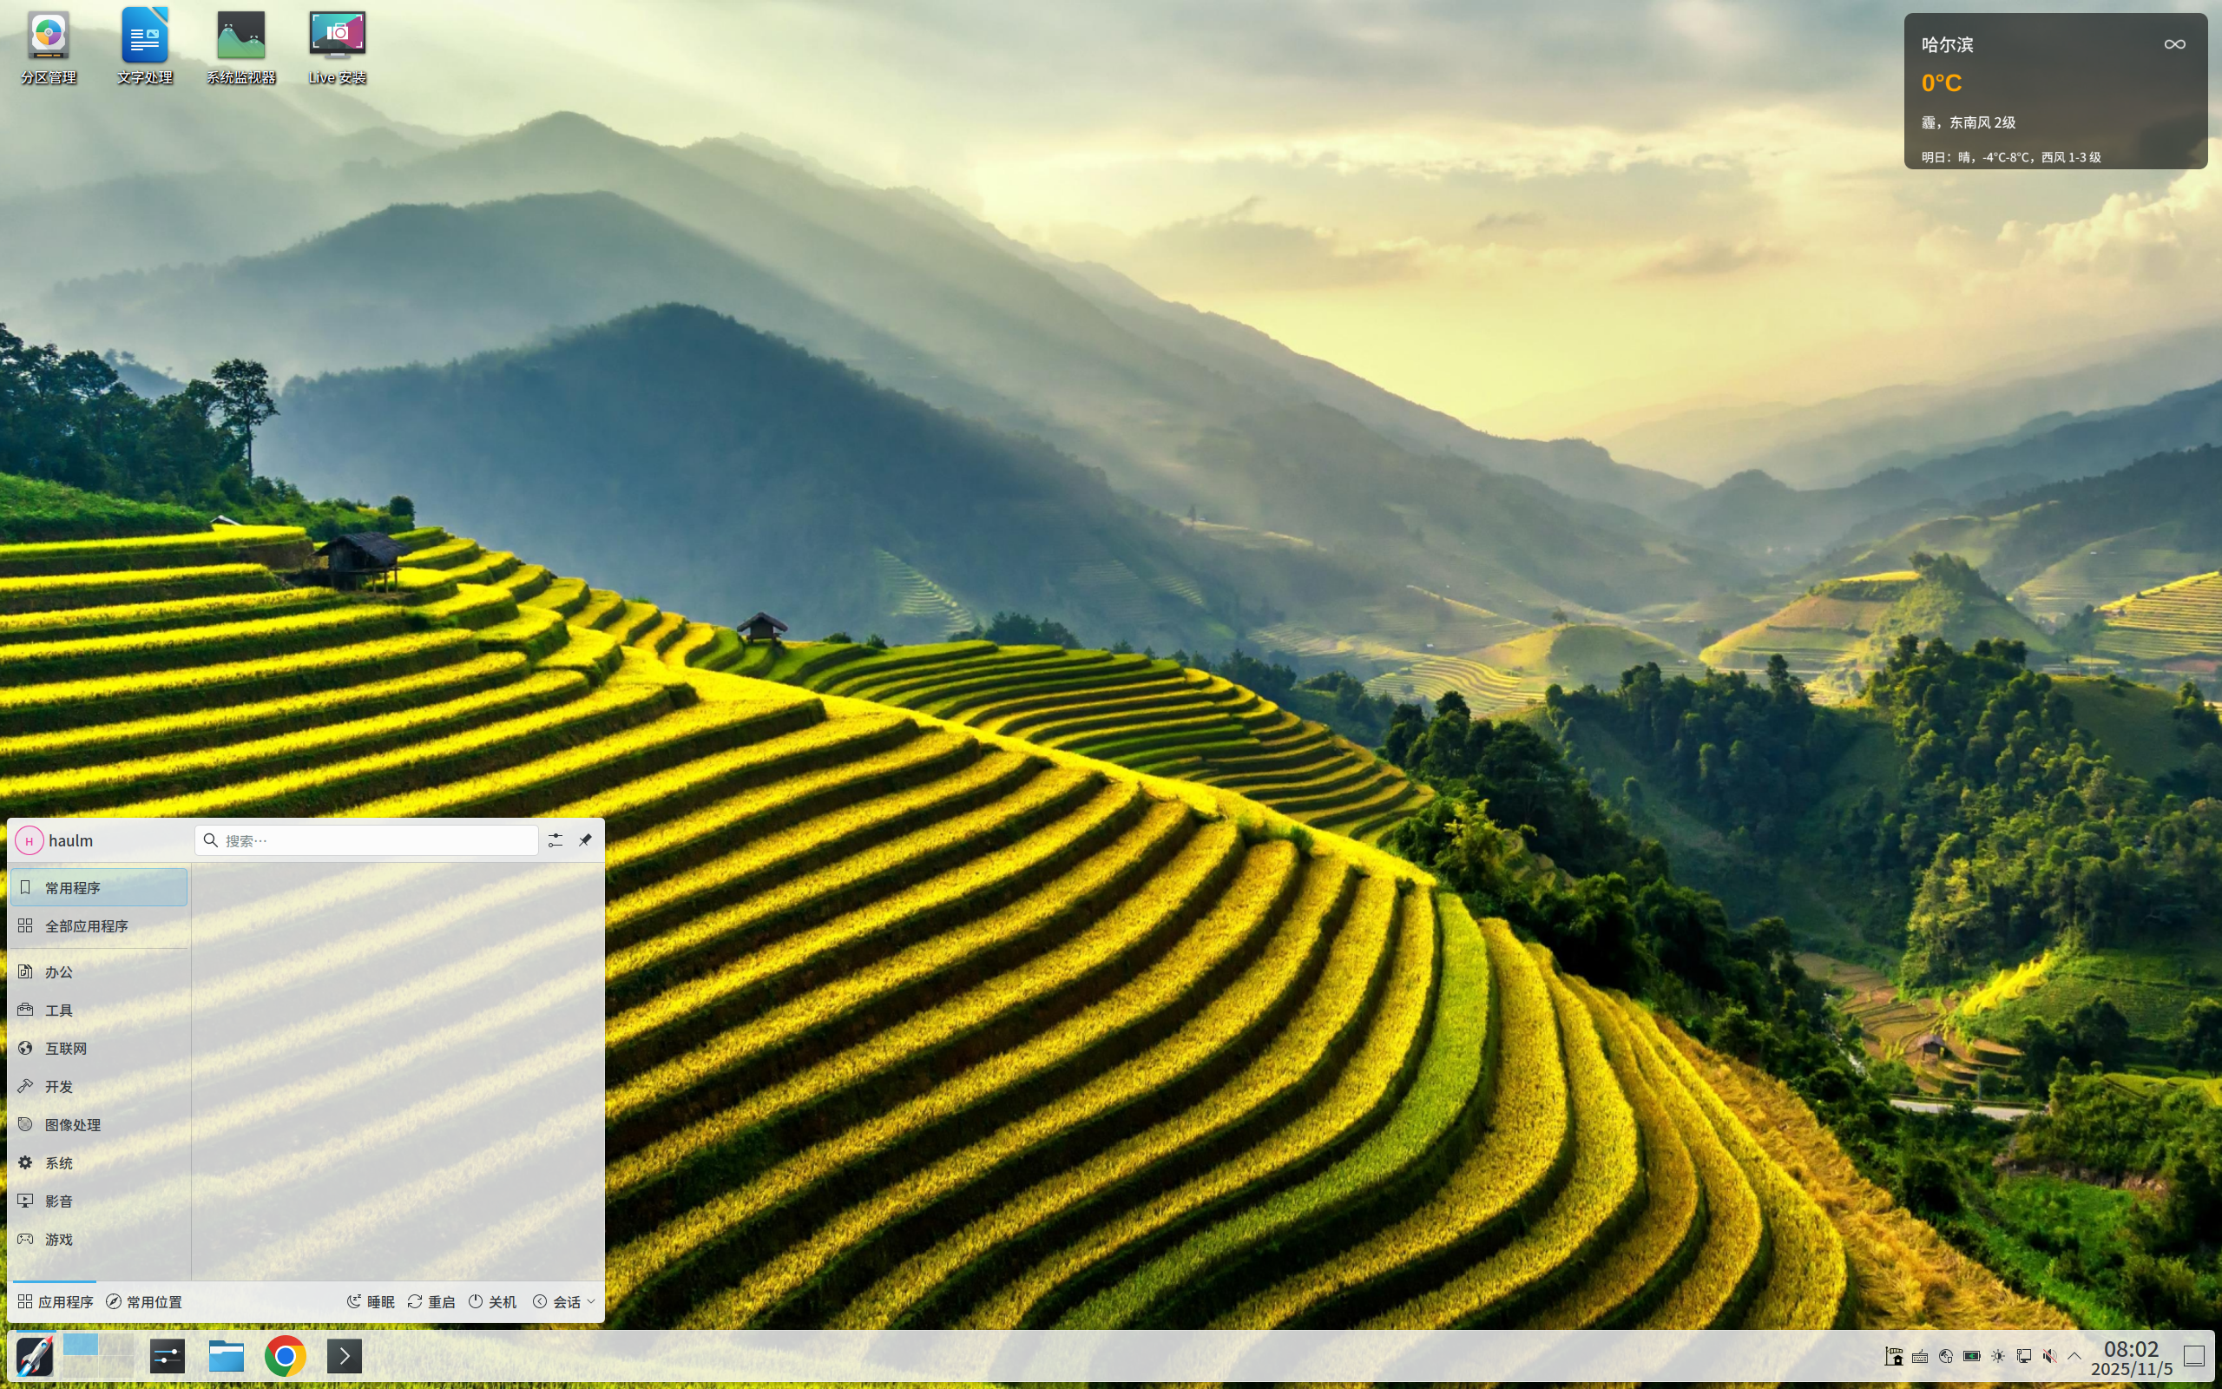Open the wired network tray icon
2222x1389 pixels.
(2024, 1356)
